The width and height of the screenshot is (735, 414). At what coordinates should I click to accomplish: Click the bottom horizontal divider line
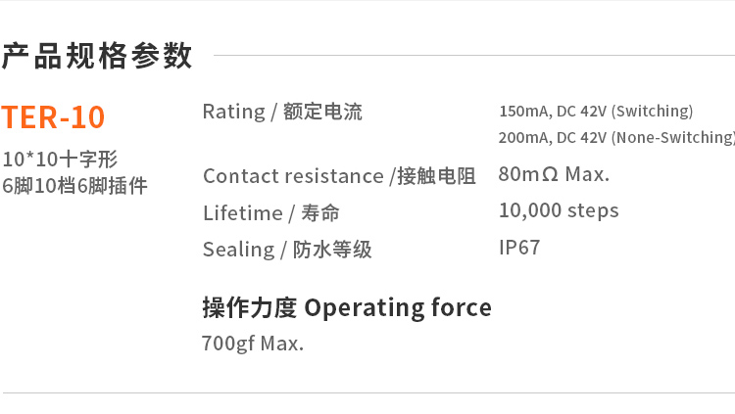point(367,392)
